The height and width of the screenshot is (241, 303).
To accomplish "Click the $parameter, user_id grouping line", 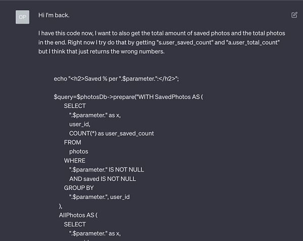I will (x=99, y=197).
